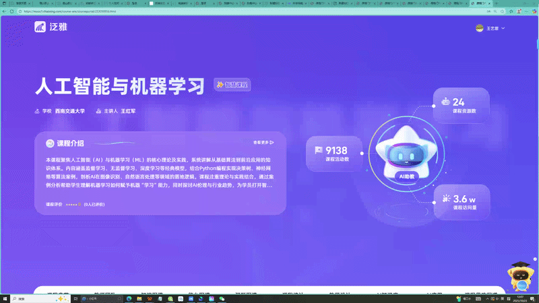Click the 智慧课程 badge

(x=232, y=85)
